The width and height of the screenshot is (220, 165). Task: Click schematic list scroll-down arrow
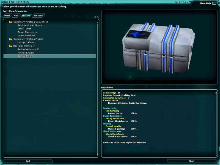click(x=98, y=156)
